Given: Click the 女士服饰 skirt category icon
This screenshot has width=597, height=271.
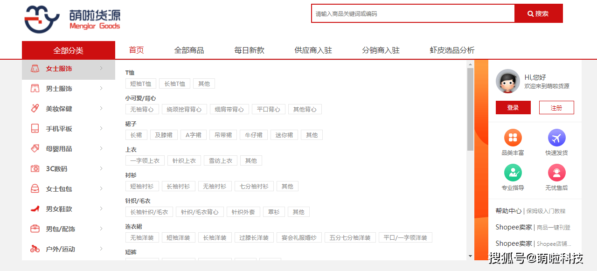Looking at the screenshot, I should (x=35, y=69).
